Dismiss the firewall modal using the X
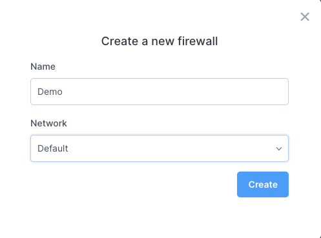The width and height of the screenshot is (321, 238). (x=305, y=17)
